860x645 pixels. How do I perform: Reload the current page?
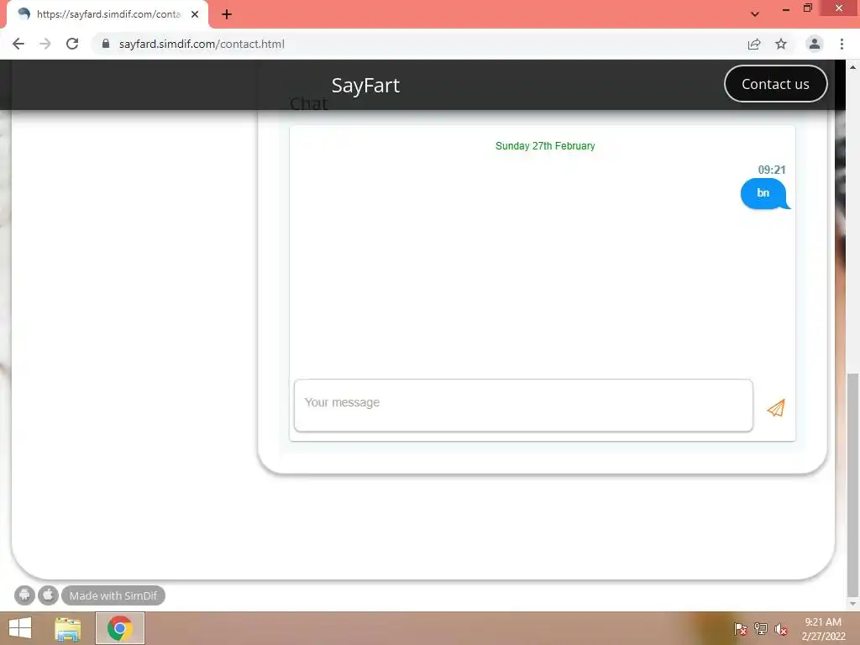tap(72, 44)
